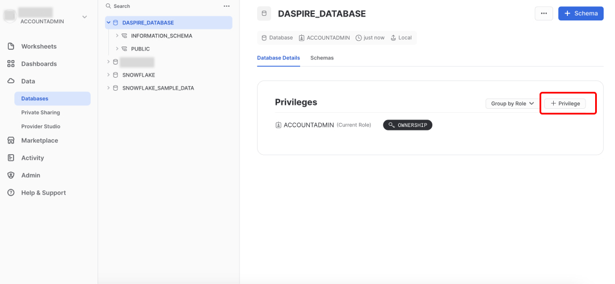
Task: Expand the SNOWFLAKE database node
Action: (108, 75)
